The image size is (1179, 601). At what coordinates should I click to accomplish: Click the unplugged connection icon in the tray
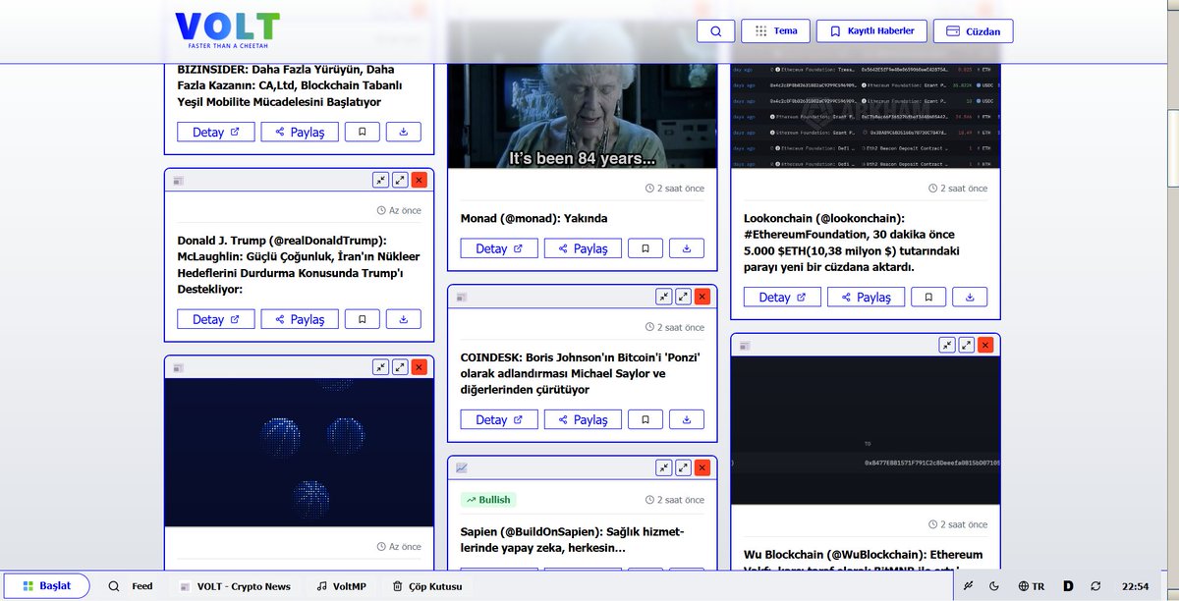click(968, 586)
